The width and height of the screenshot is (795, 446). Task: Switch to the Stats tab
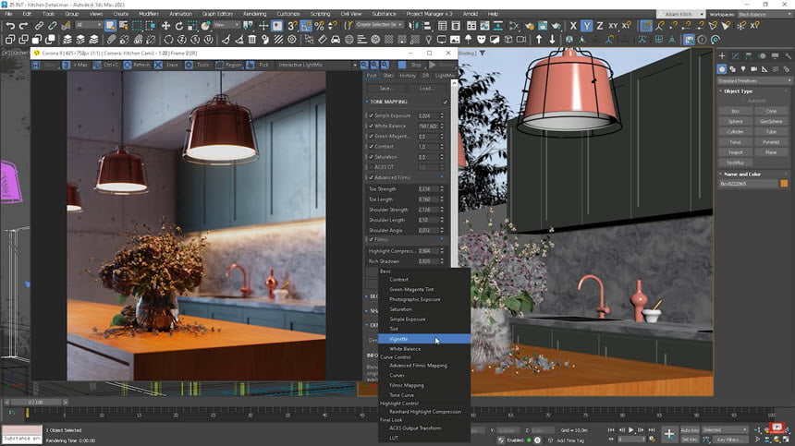[x=388, y=76]
